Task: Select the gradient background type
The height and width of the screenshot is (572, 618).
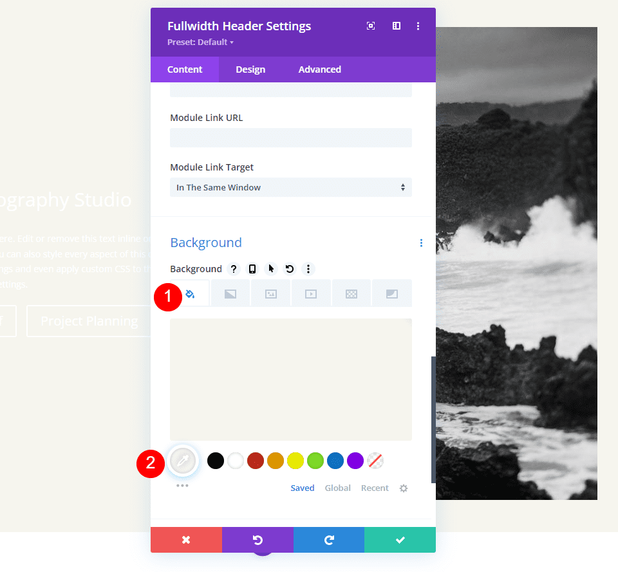Action: pos(230,293)
